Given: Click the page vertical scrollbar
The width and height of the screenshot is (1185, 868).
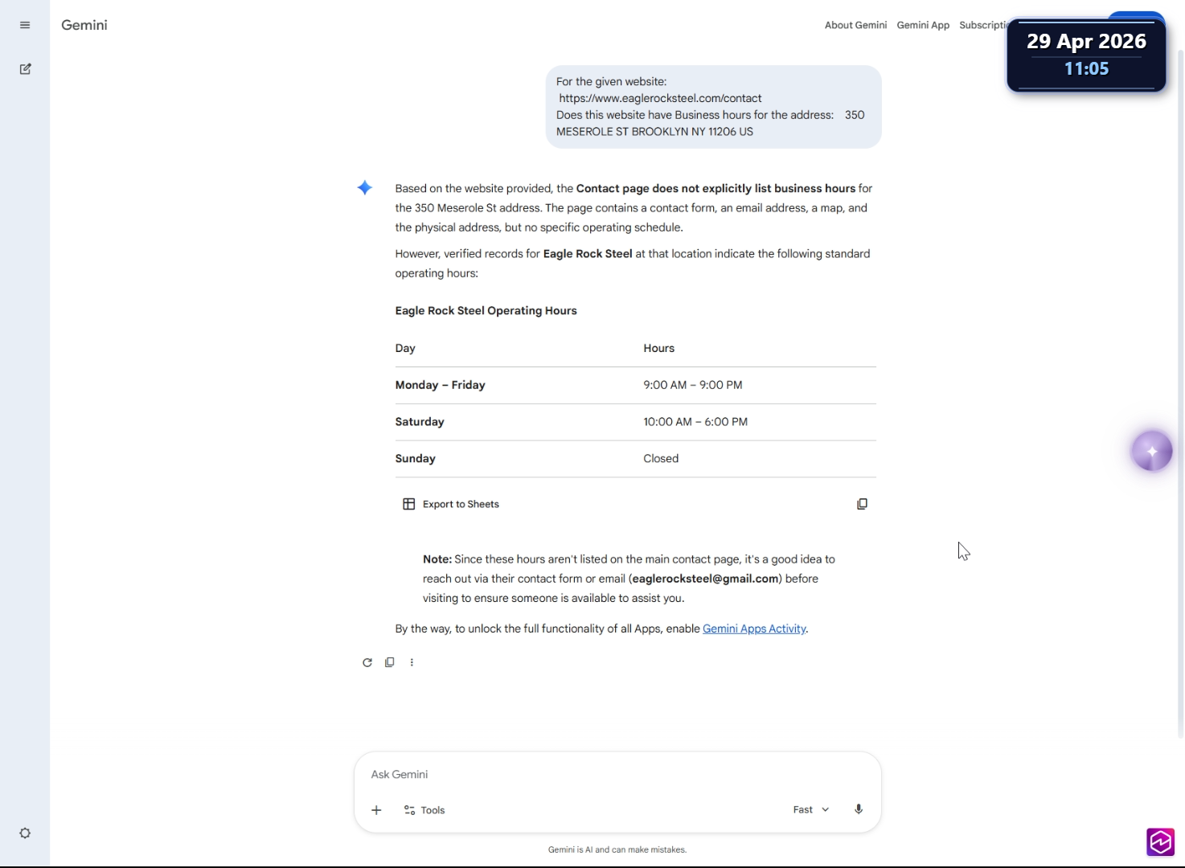Looking at the screenshot, I should (1180, 394).
